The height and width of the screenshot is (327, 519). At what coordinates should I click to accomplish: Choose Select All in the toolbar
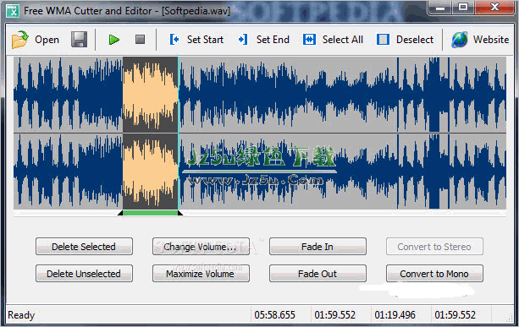click(x=333, y=40)
